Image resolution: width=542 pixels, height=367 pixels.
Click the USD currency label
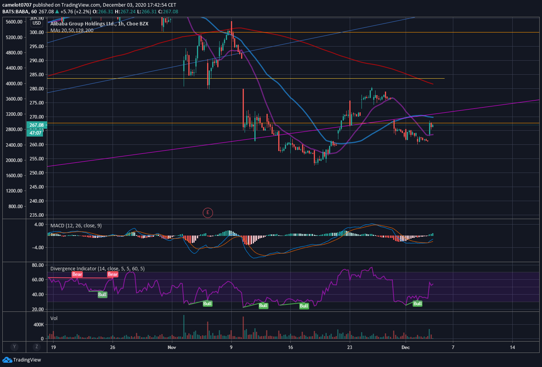pyautogui.click(x=37, y=23)
